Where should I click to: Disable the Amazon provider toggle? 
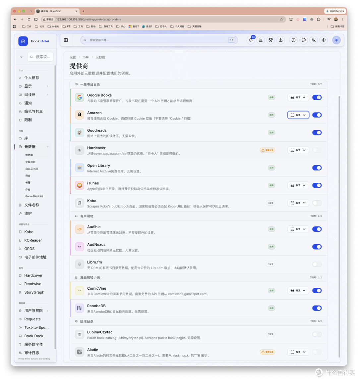click(317, 115)
